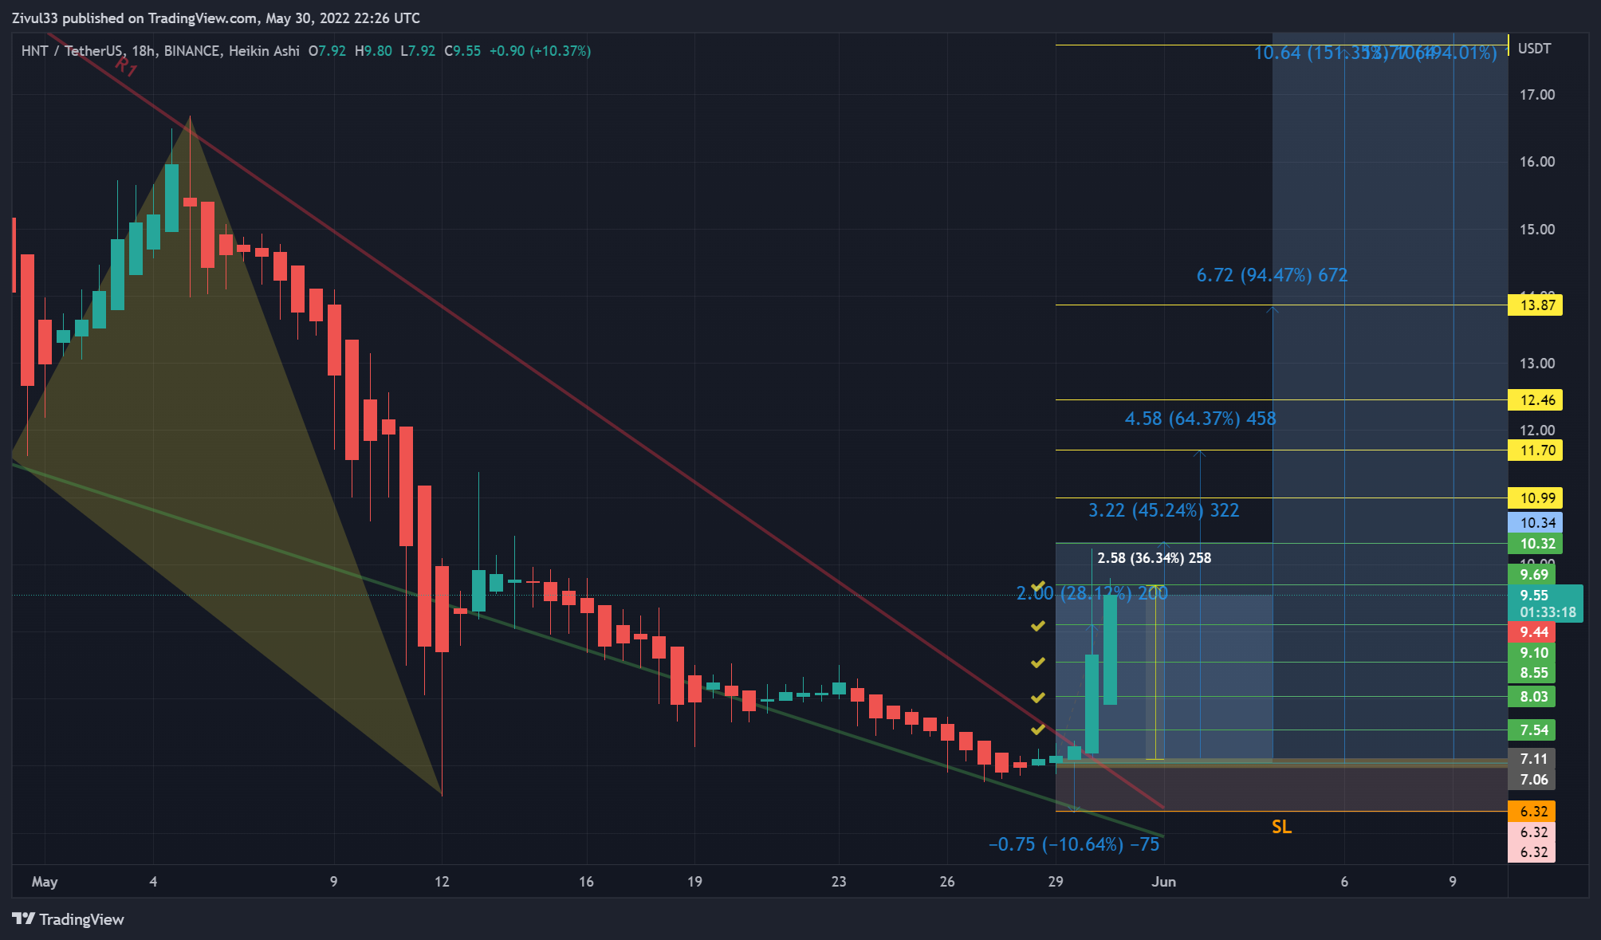The image size is (1601, 940).
Task: Click the 01:33:18 candle countdown timer
Action: click(1548, 612)
